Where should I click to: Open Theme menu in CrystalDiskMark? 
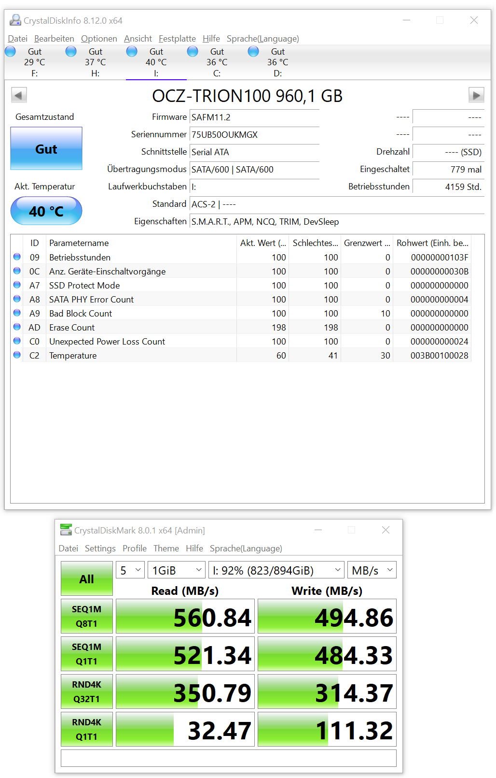click(x=166, y=548)
